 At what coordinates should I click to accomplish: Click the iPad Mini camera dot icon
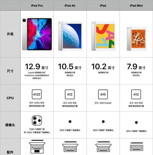pos(136,122)
